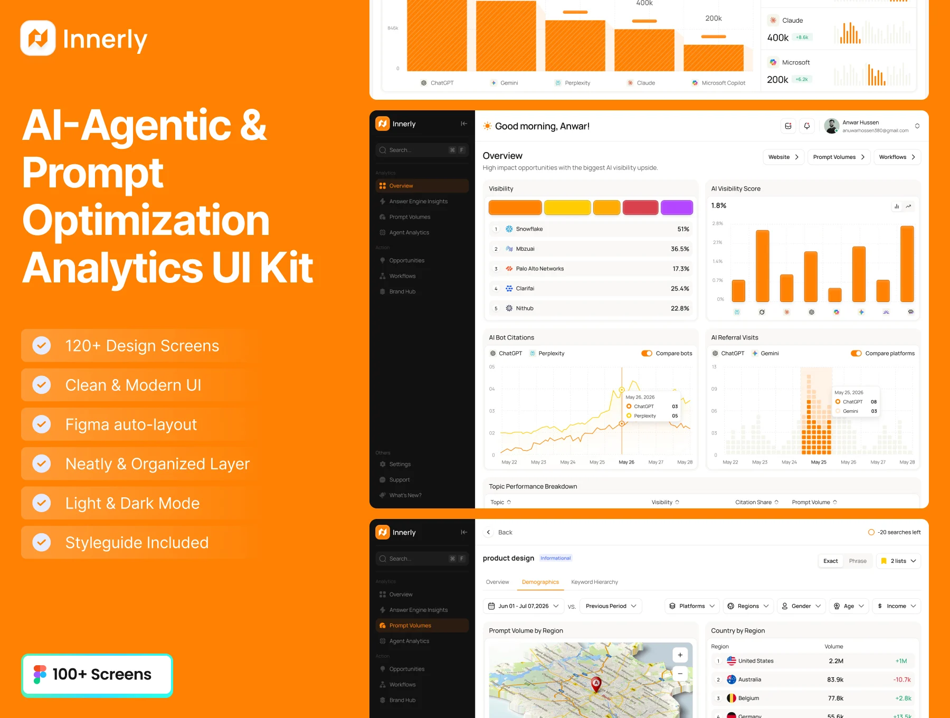The image size is (950, 718).
Task: Zoom in on the region map
Action: [x=680, y=655]
